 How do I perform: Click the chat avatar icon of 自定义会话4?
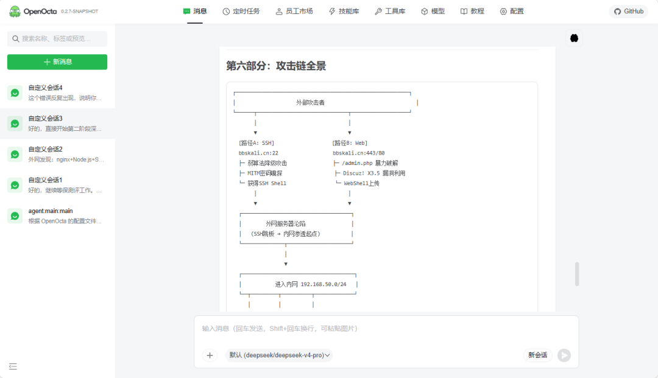[15, 93]
